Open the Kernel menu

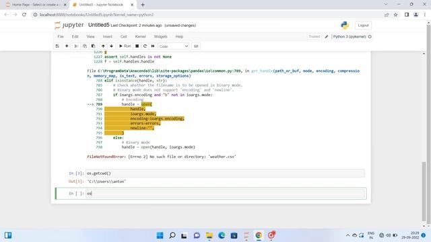pos(140,36)
